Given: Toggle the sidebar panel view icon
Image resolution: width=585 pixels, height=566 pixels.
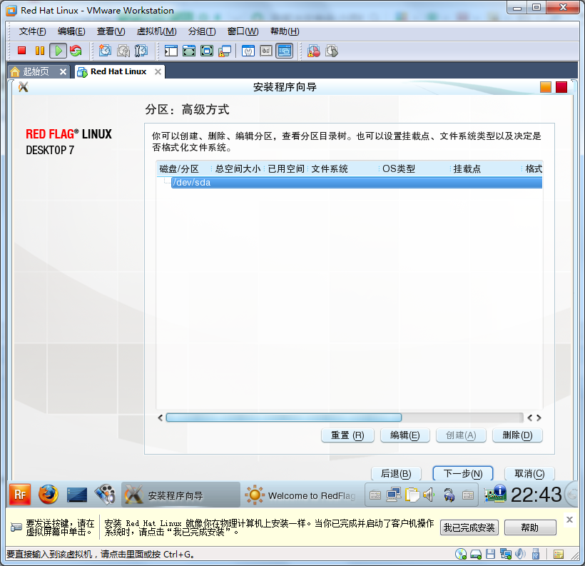Looking at the screenshot, I should (x=171, y=51).
